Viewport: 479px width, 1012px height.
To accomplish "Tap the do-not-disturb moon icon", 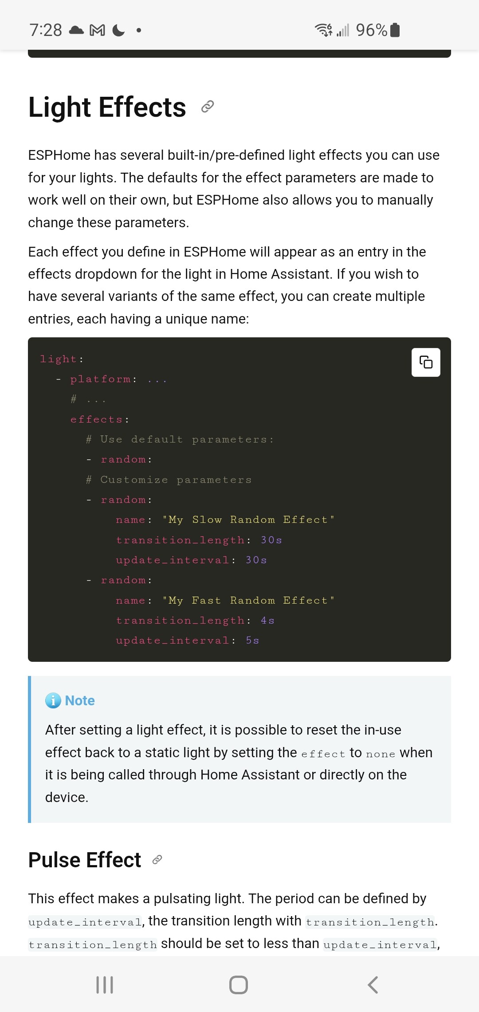I will 118,30.
